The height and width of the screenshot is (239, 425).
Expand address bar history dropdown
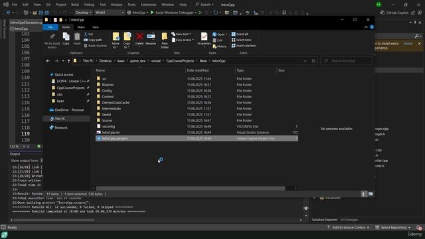(305, 61)
